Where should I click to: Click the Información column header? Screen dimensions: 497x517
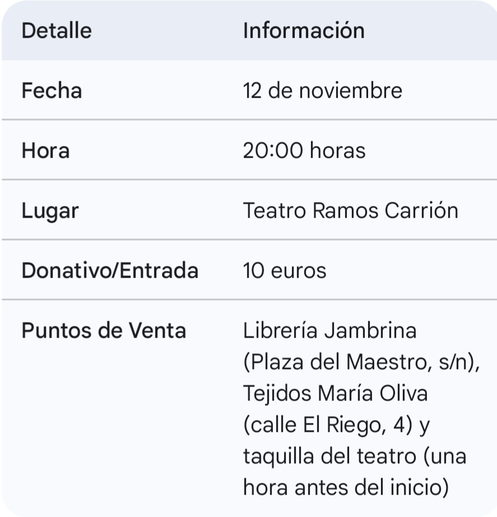click(304, 30)
